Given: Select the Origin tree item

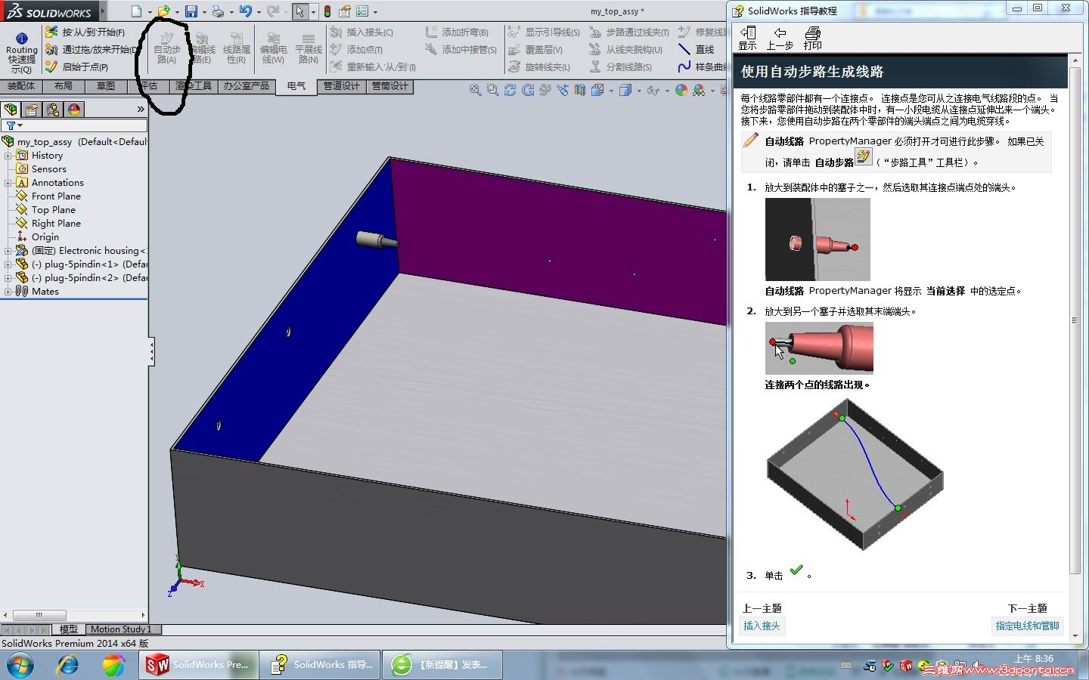Looking at the screenshot, I should 45,237.
